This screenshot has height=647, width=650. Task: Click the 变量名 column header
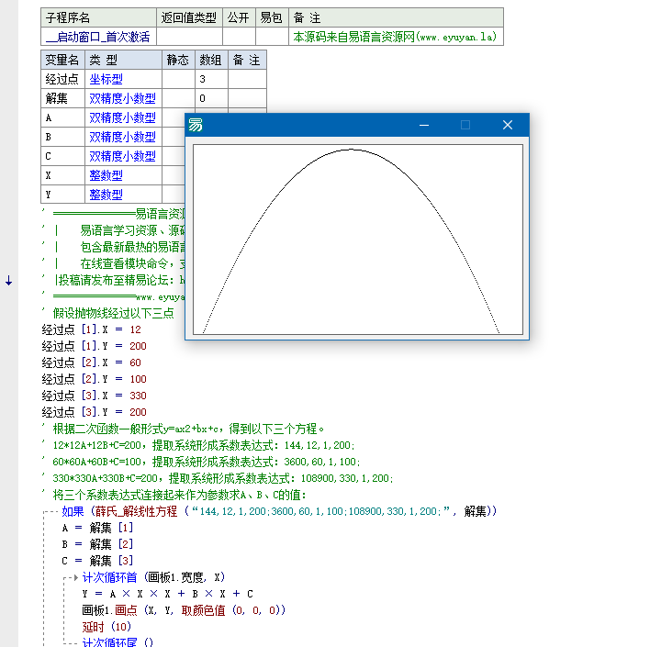pyautogui.click(x=62, y=60)
